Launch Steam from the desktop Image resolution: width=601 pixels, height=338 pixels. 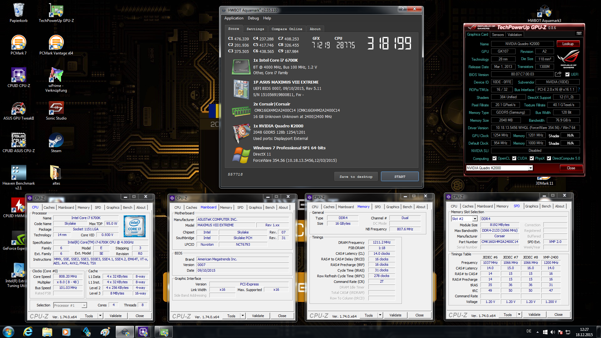point(56,143)
